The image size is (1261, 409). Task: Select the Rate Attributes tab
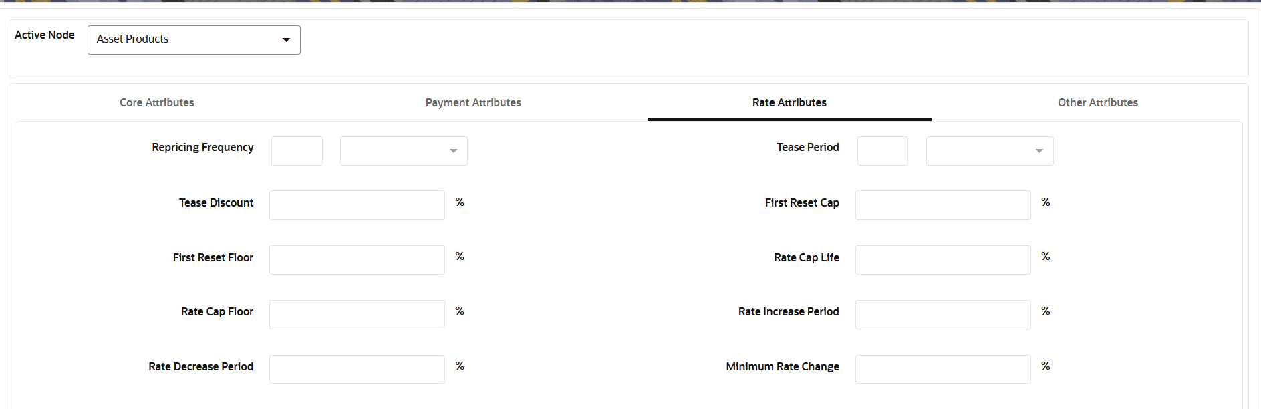[789, 102]
